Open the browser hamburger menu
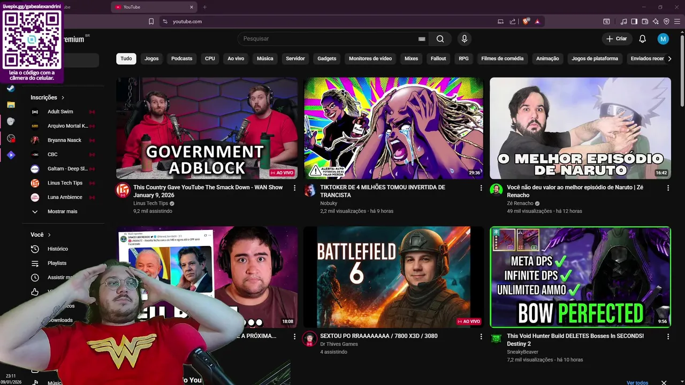Viewport: 685px width, 385px height. (677, 21)
